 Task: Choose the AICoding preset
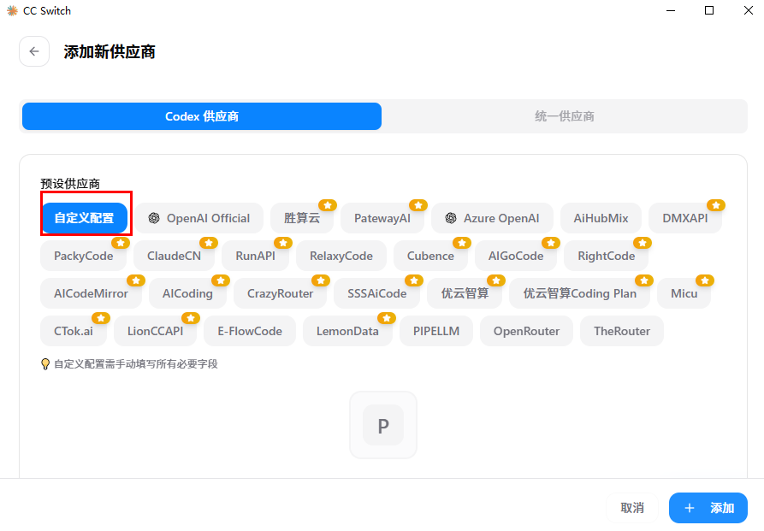coord(187,293)
